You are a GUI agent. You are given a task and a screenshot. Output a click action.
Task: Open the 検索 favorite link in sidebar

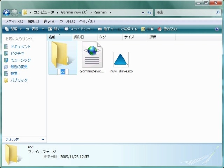click(x=14, y=73)
